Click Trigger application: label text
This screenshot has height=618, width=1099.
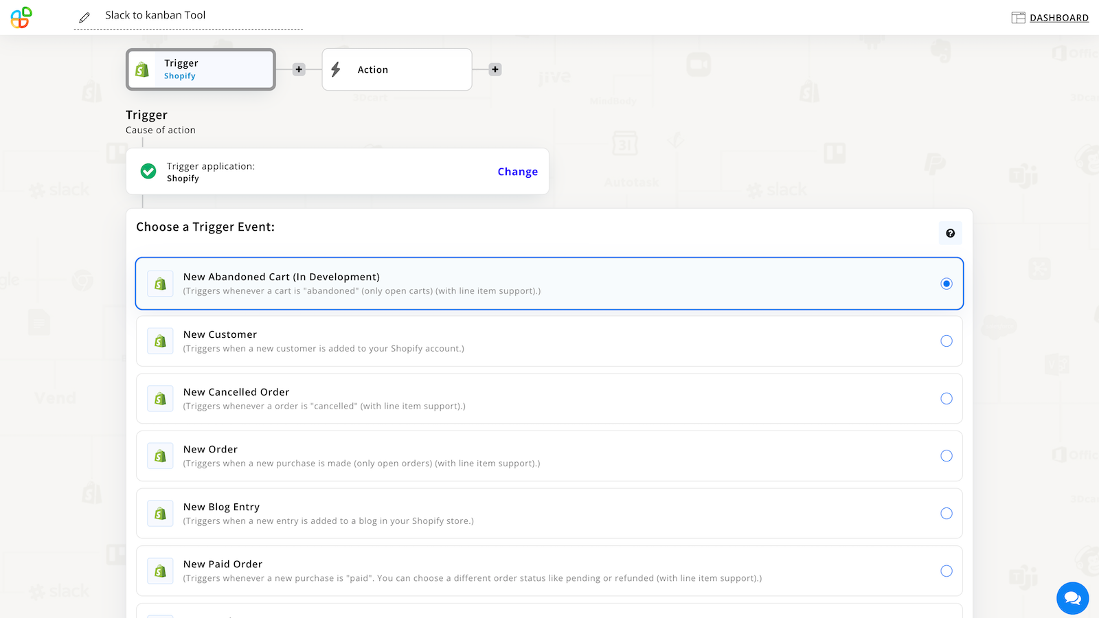pyautogui.click(x=211, y=166)
